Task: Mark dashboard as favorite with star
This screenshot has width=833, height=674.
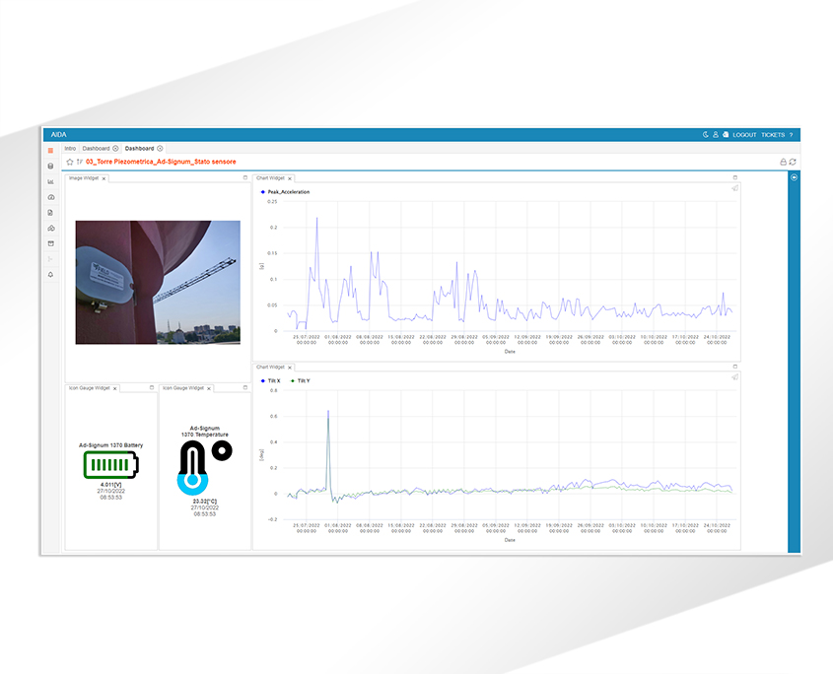Action: tap(69, 162)
